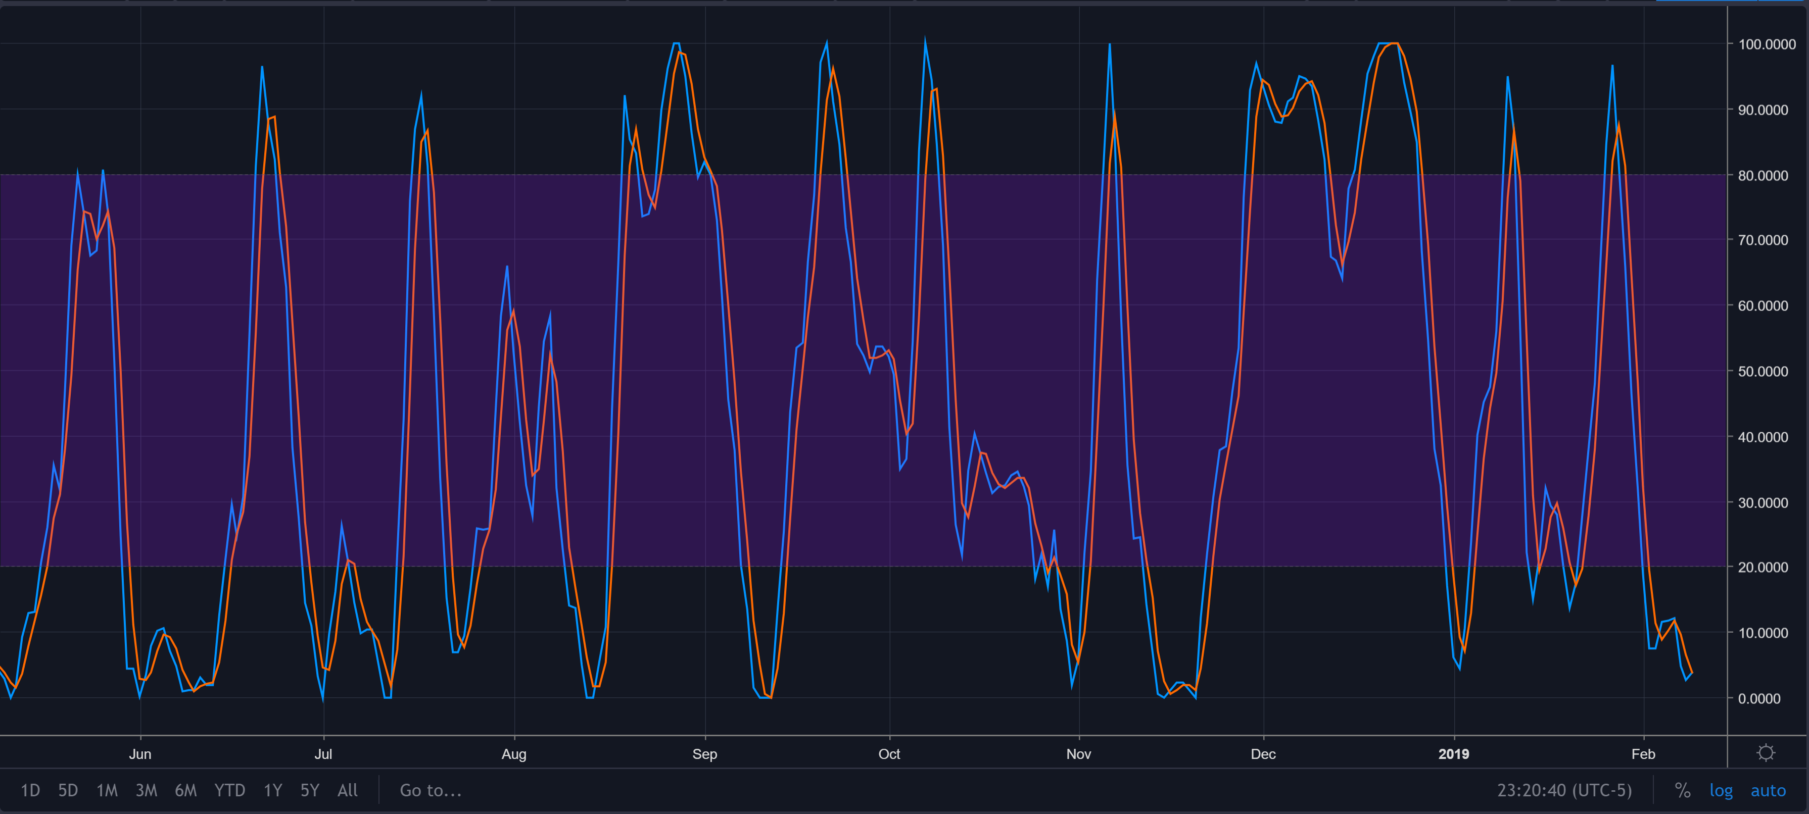Select the 3M range preset
The image size is (1809, 814).
[x=147, y=789]
